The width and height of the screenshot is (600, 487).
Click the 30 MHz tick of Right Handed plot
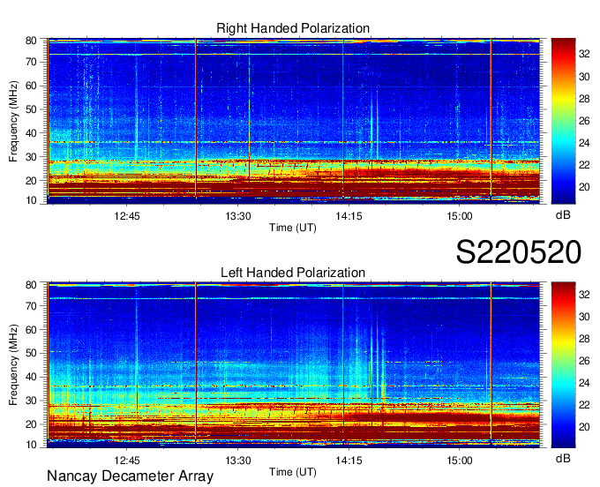click(x=31, y=157)
